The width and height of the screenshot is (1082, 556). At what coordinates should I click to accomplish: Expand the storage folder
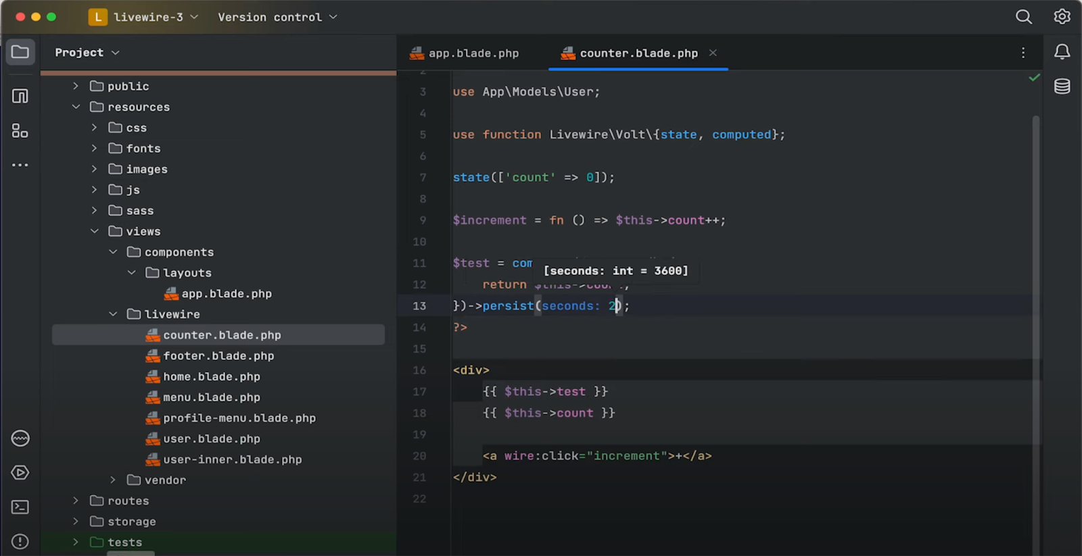pyautogui.click(x=76, y=522)
